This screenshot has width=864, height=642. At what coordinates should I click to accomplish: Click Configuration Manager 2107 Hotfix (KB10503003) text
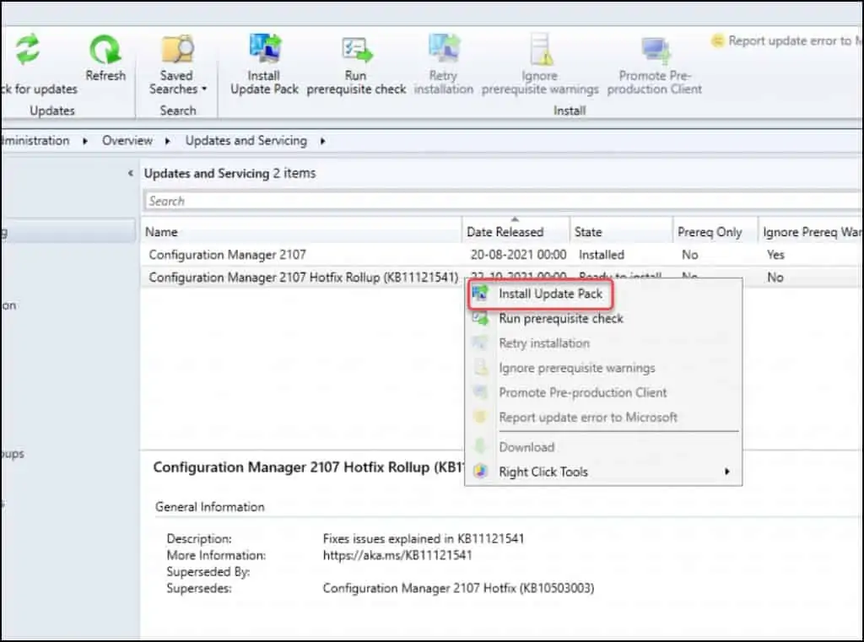click(458, 588)
